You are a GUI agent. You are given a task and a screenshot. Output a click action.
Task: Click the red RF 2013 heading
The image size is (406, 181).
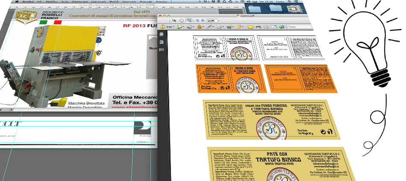click(x=135, y=26)
